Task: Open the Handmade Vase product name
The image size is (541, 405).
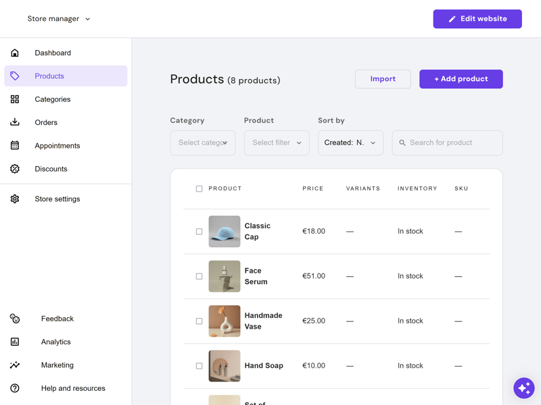Action: [x=263, y=321]
